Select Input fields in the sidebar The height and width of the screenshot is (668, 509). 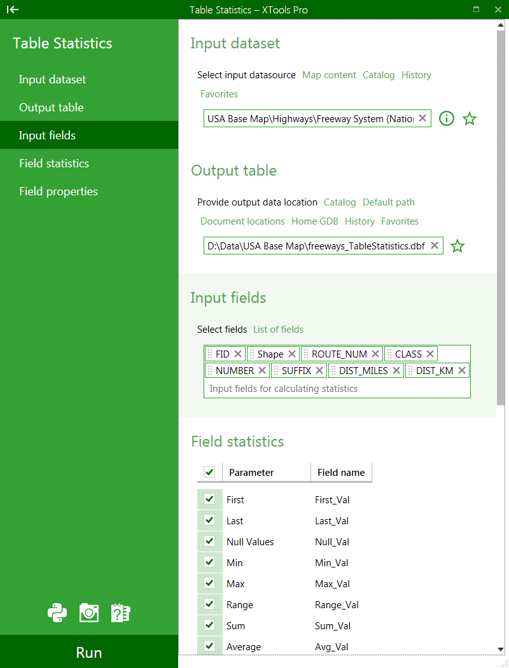point(89,135)
